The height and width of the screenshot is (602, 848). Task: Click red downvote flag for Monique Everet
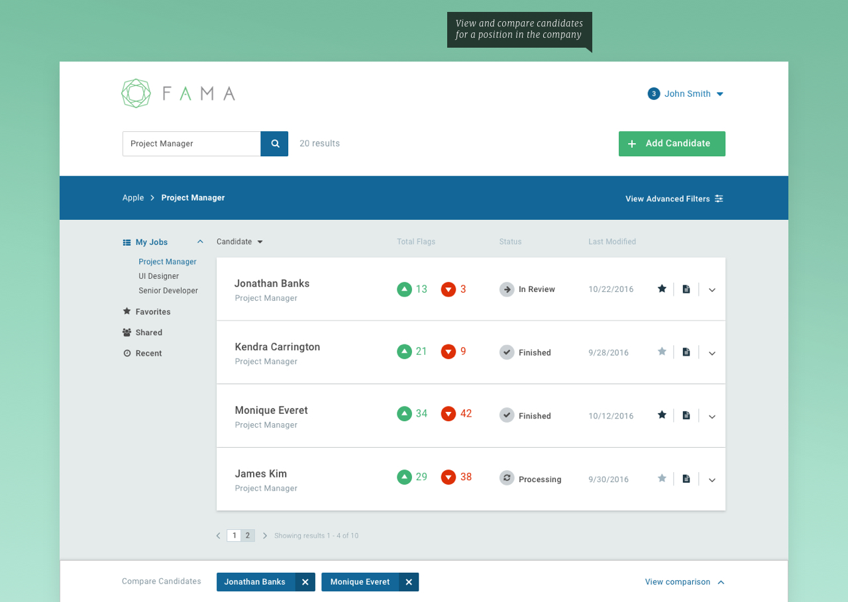[449, 414]
